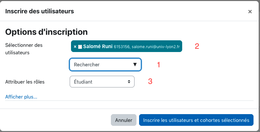Remove Salomé Runi with the × icon
Viewport: 260px width, 132px height.
coord(75,47)
